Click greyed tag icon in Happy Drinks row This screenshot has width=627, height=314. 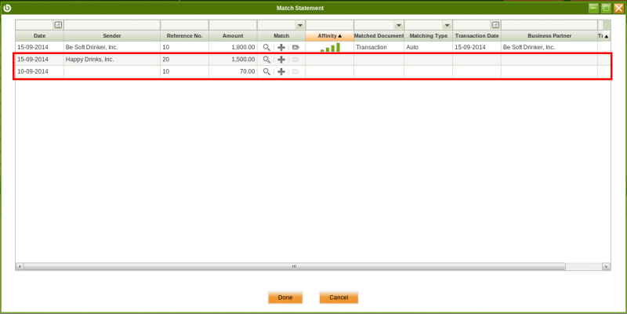pyautogui.click(x=295, y=60)
